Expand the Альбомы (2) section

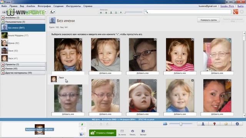pyautogui.click(x=3, y=18)
